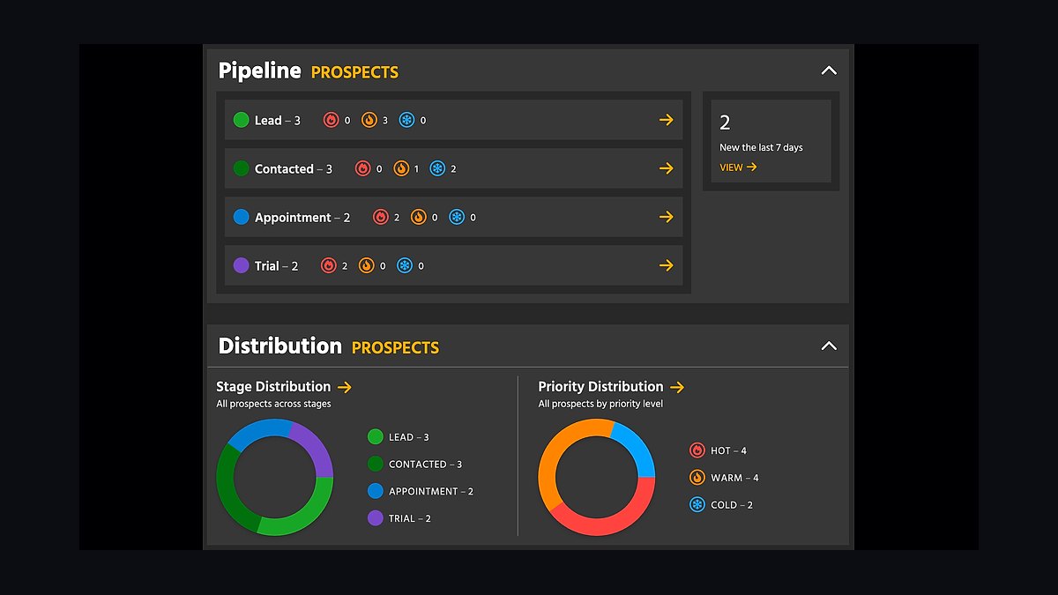This screenshot has height=595, width=1058.
Task: Click "All prospects across stages" subtitle
Action: point(273,404)
